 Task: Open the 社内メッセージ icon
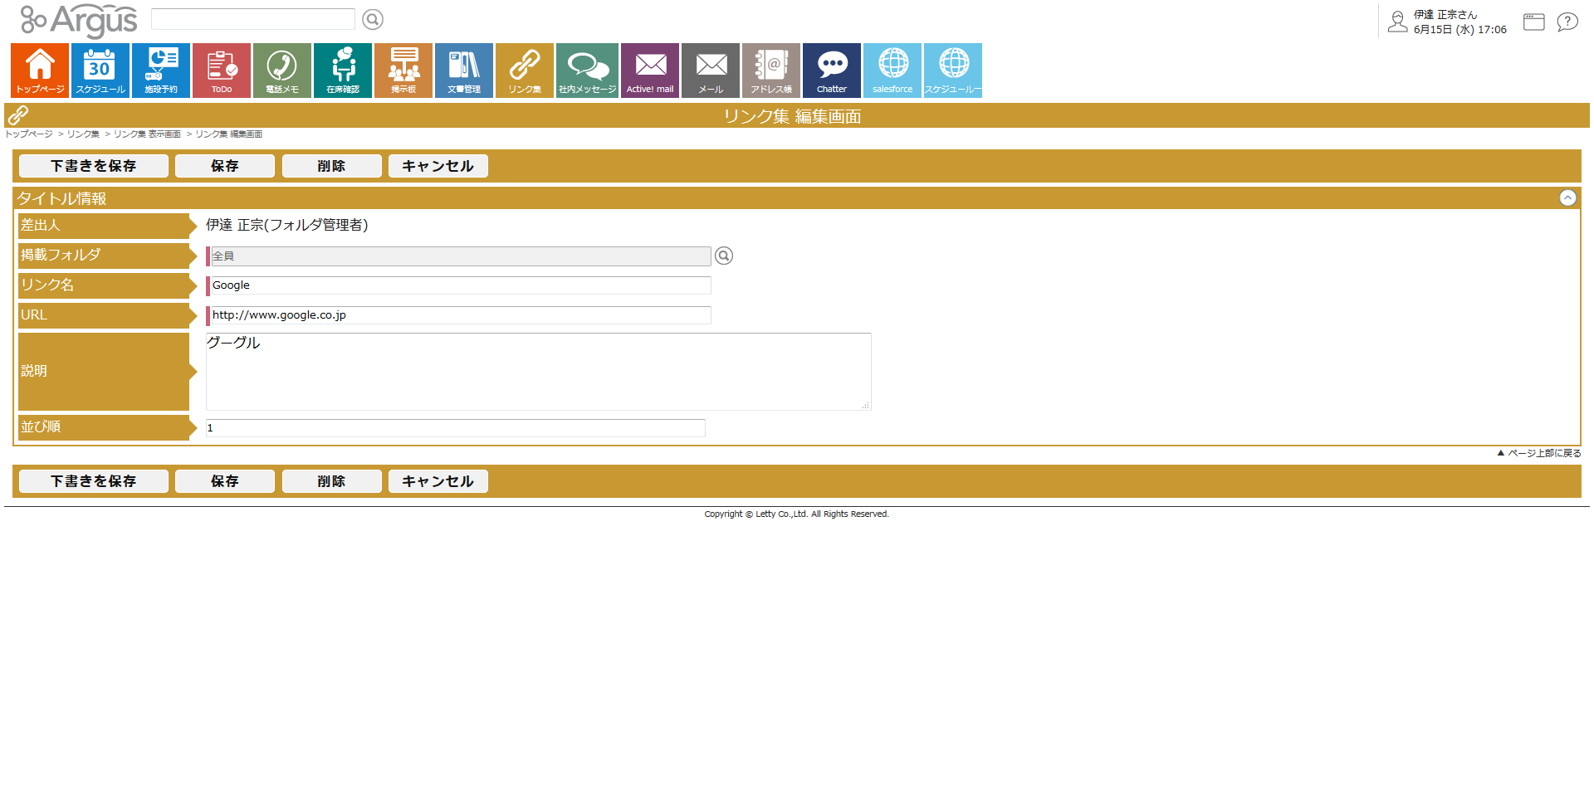pos(587,71)
